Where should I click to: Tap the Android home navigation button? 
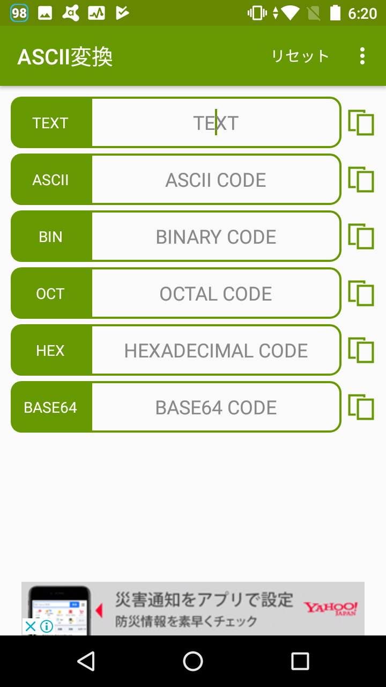(x=193, y=661)
